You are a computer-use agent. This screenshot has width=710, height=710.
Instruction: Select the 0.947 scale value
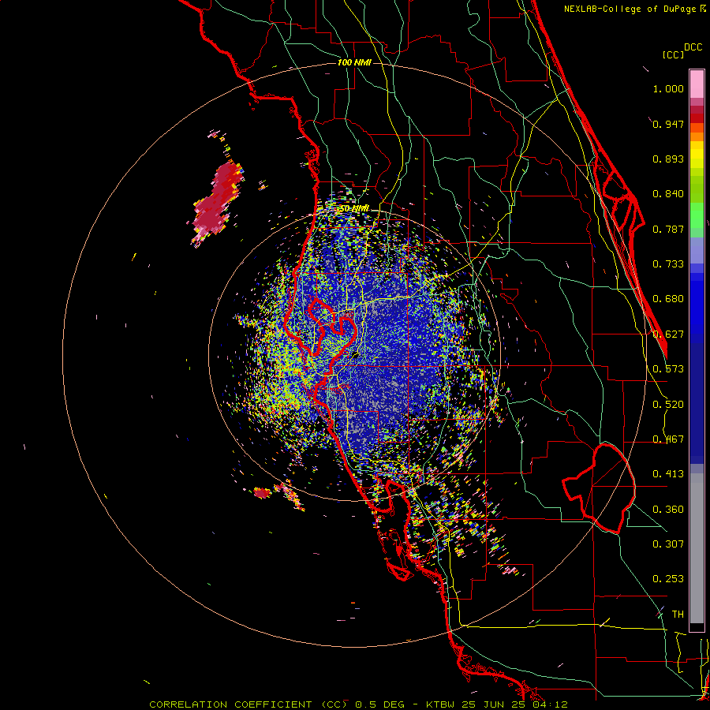pyautogui.click(x=668, y=124)
